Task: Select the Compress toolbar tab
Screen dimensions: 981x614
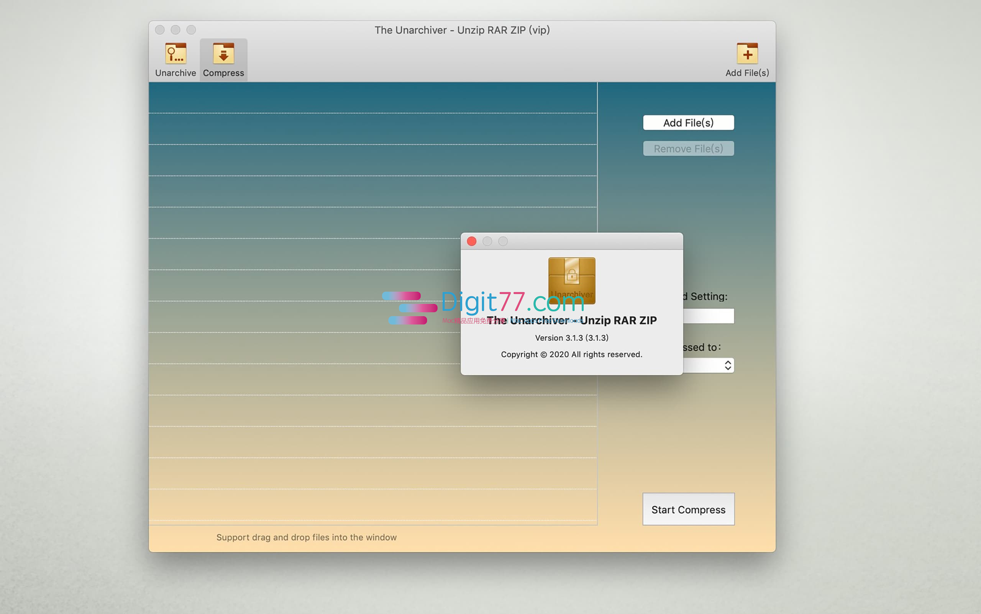Action: click(x=223, y=60)
